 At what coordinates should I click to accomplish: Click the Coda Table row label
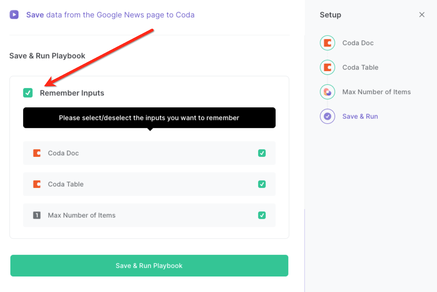pos(66,184)
